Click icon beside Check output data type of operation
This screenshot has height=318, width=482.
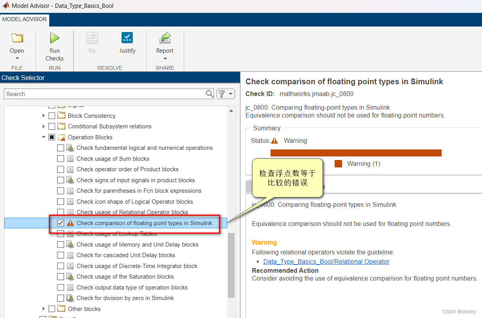pyautogui.click(x=70, y=288)
